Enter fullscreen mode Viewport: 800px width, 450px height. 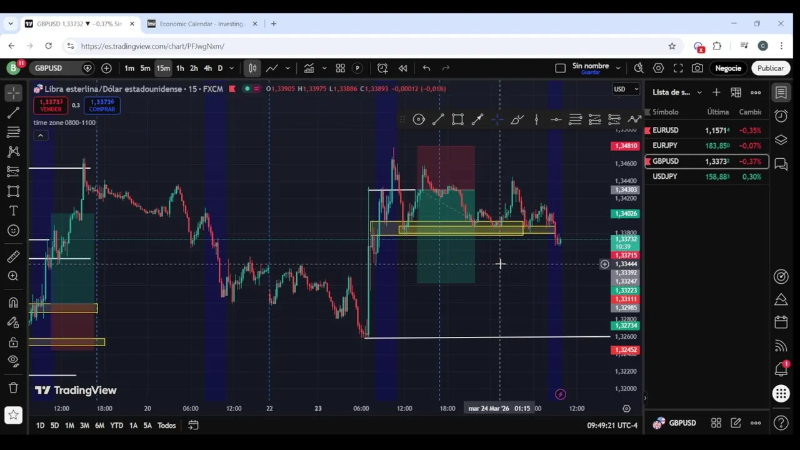[678, 68]
